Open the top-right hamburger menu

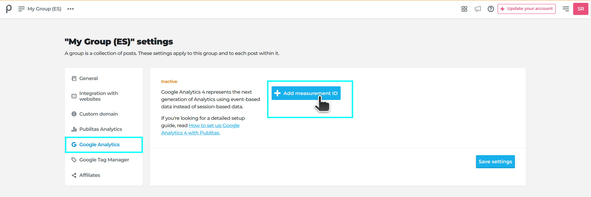click(x=566, y=9)
